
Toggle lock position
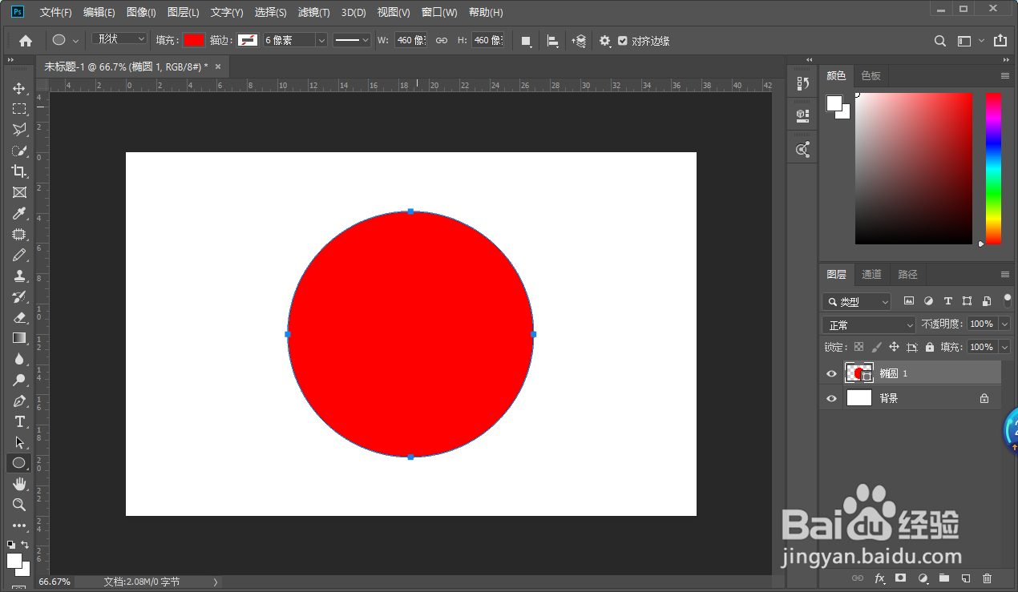pyautogui.click(x=894, y=347)
